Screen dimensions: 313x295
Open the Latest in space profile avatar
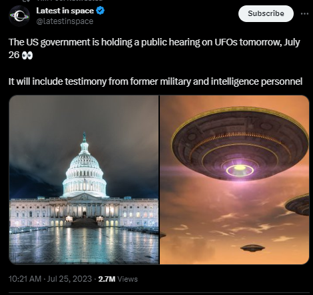click(19, 16)
